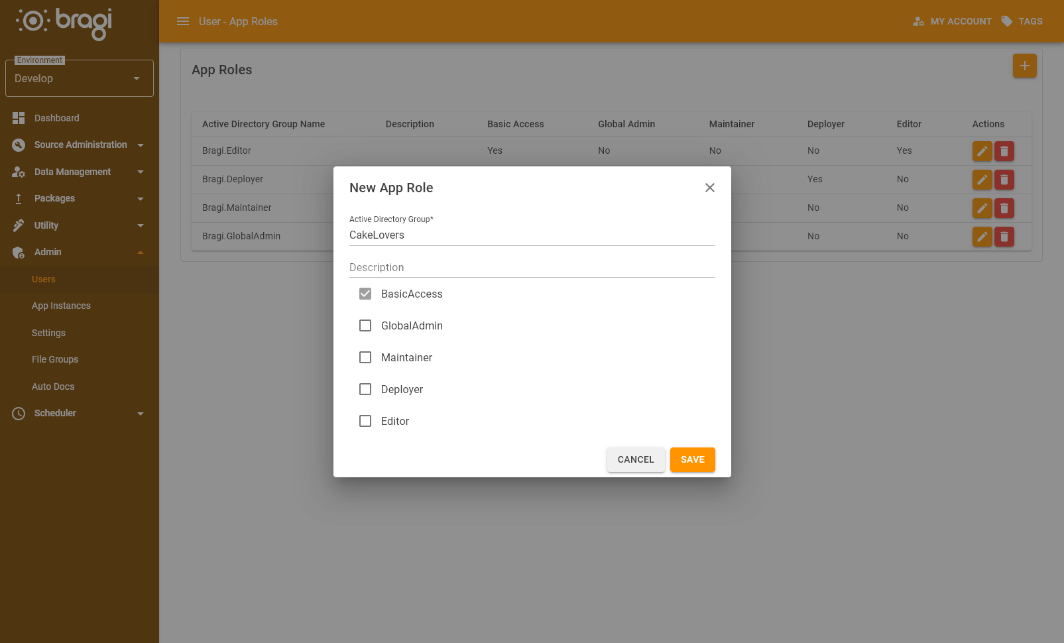Expand Source Administration menu arrow
Viewport: 1064px width, 643px height.
pos(141,145)
